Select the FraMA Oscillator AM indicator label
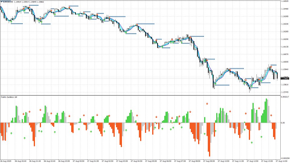Screen dimensions: 290x163 [x=9, y=97]
